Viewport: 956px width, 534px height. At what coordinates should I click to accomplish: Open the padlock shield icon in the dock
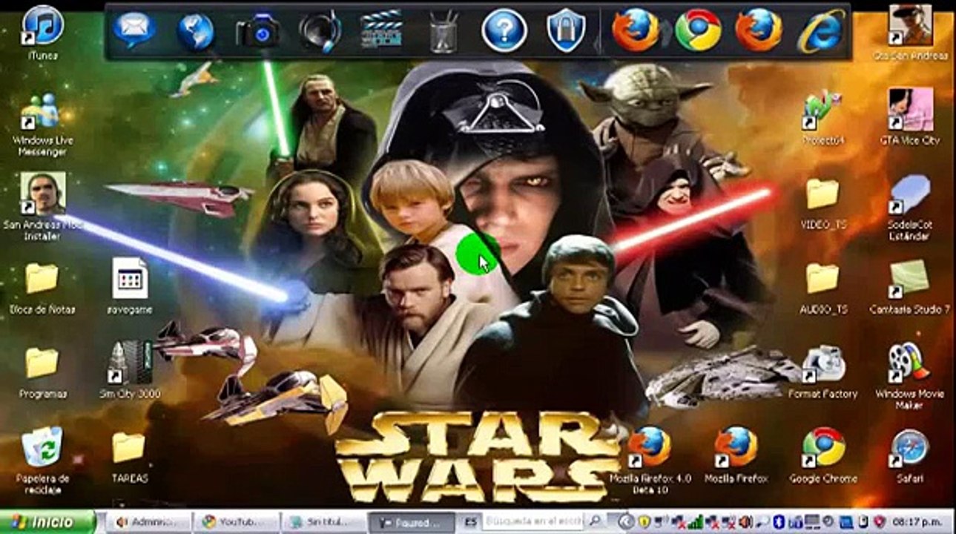pos(567,30)
